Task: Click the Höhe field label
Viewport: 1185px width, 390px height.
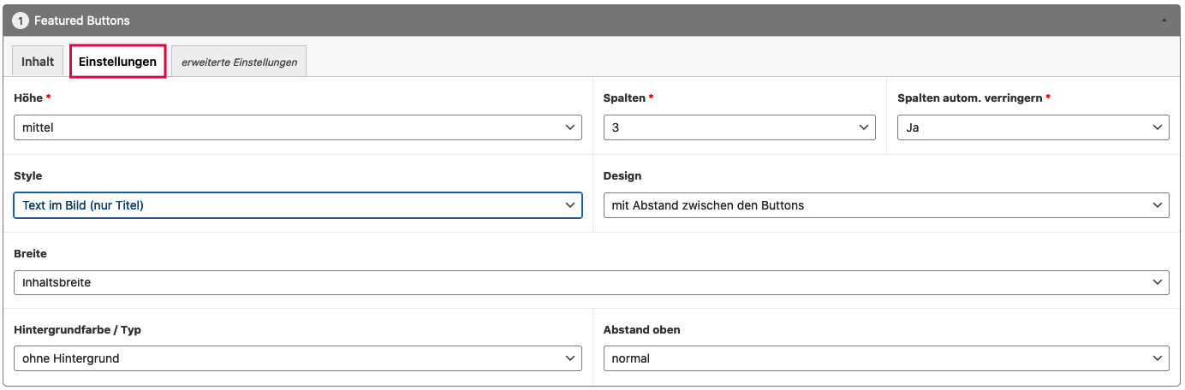Action: 28,98
